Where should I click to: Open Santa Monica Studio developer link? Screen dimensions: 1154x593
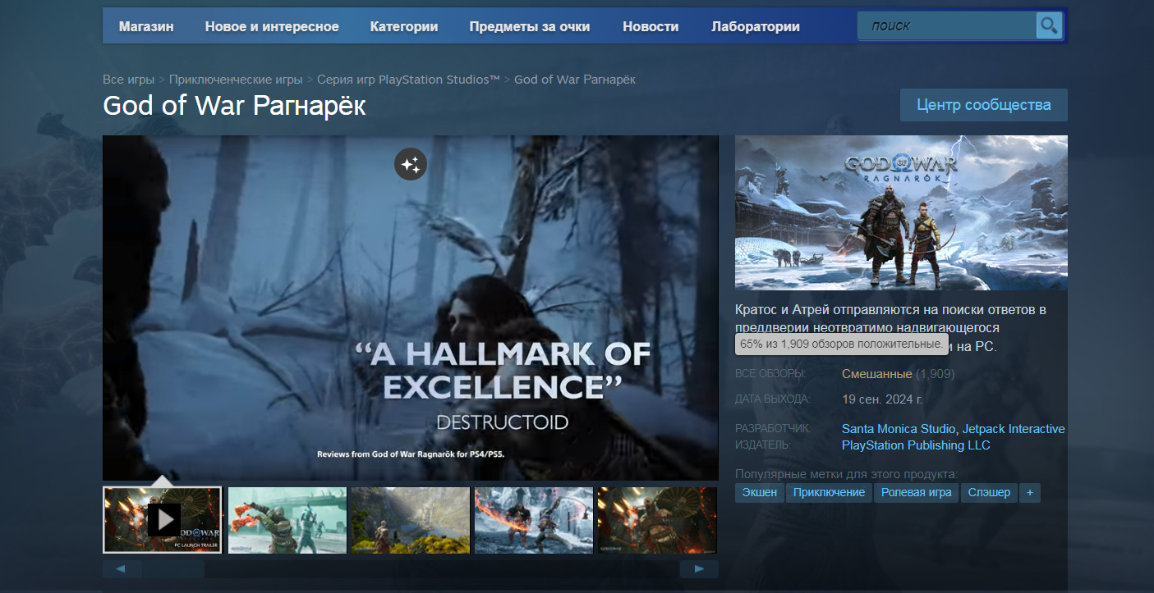tap(898, 429)
